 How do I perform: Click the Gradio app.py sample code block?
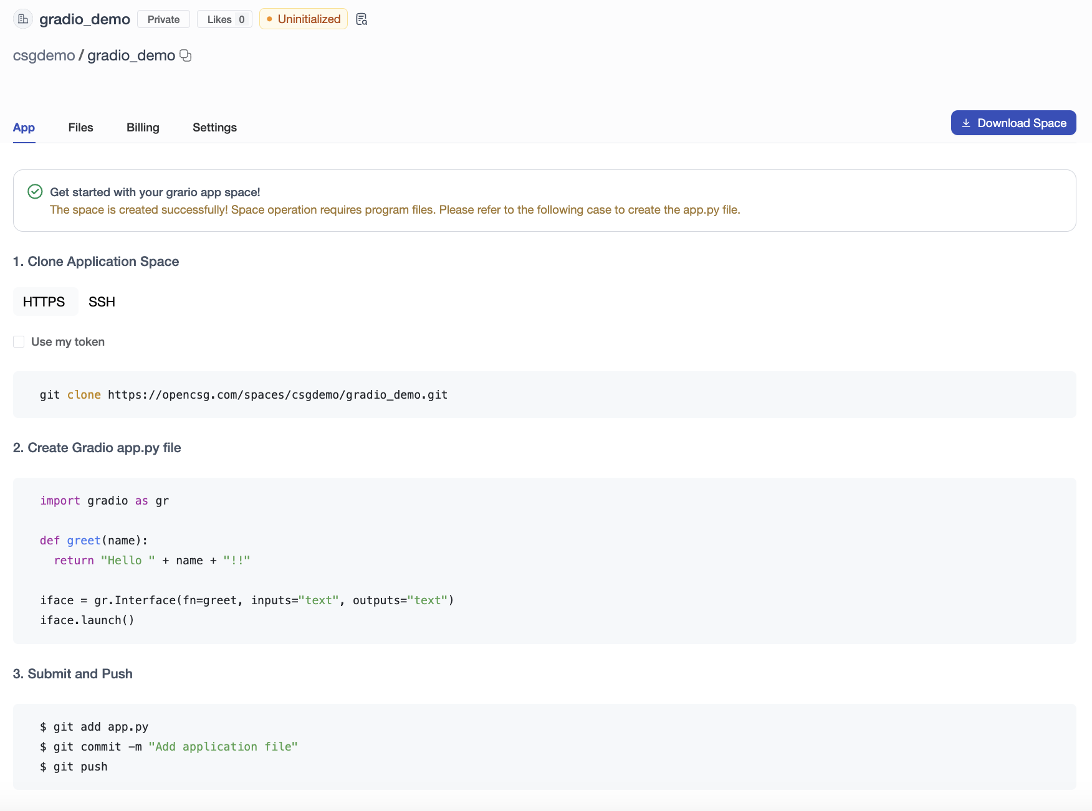(544, 561)
